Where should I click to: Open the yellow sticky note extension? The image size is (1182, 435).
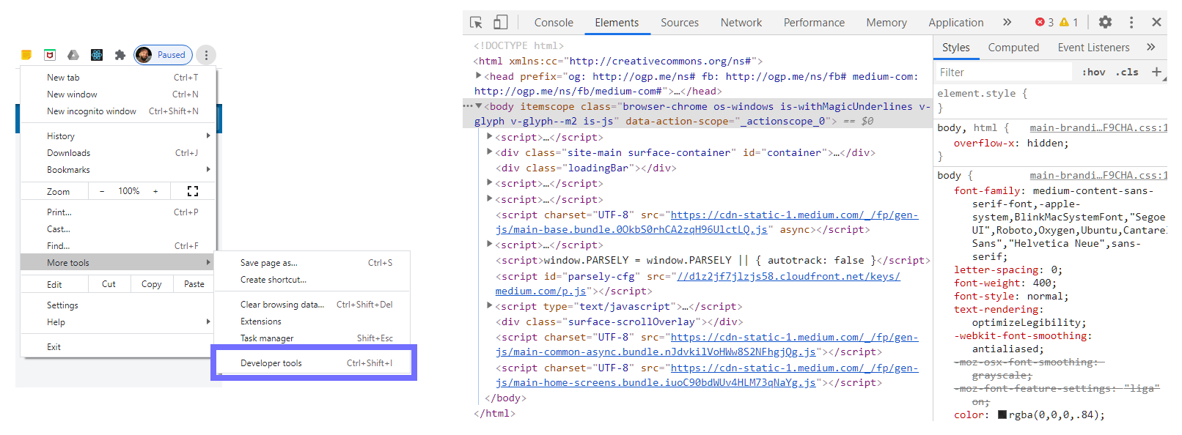(x=26, y=55)
